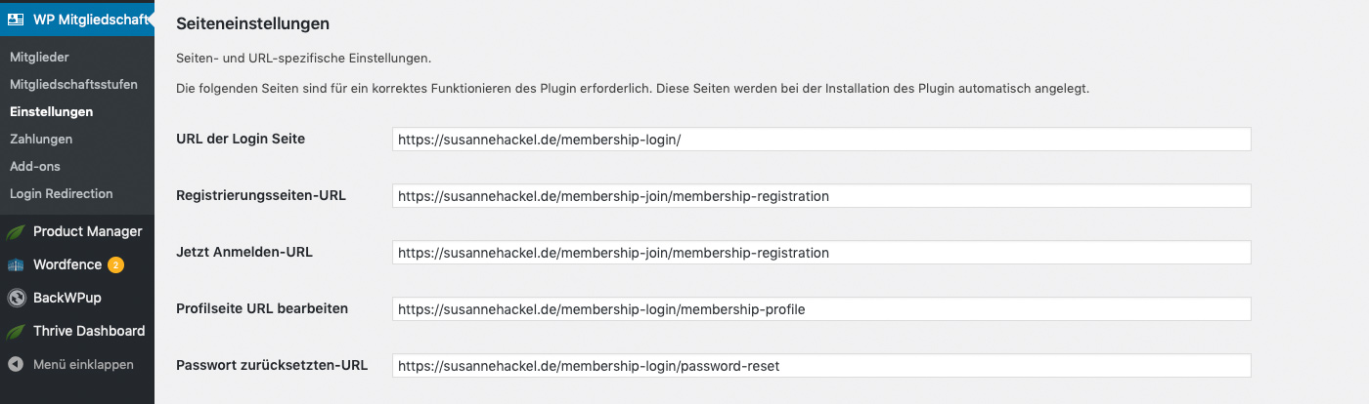1369x404 pixels.
Task: Open the Product Manager menu
Action: click(x=87, y=231)
